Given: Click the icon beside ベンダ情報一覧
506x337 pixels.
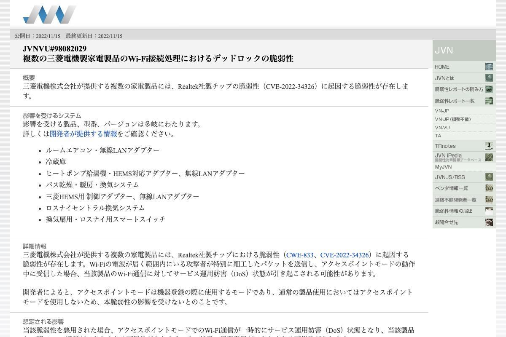Looking at the screenshot, I should tap(489, 188).
